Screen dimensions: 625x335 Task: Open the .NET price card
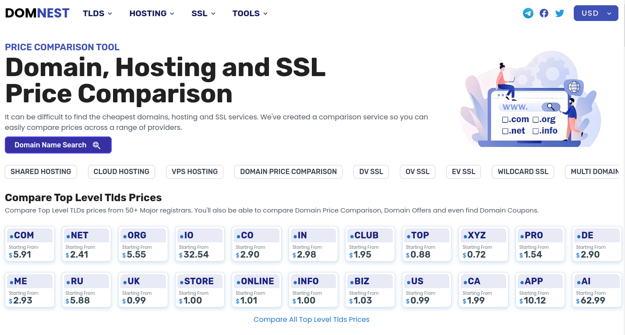86,244
